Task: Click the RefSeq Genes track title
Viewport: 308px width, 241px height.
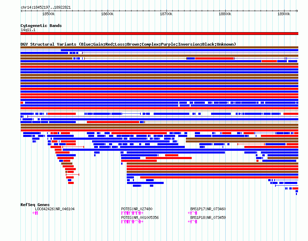Action: tap(35, 205)
